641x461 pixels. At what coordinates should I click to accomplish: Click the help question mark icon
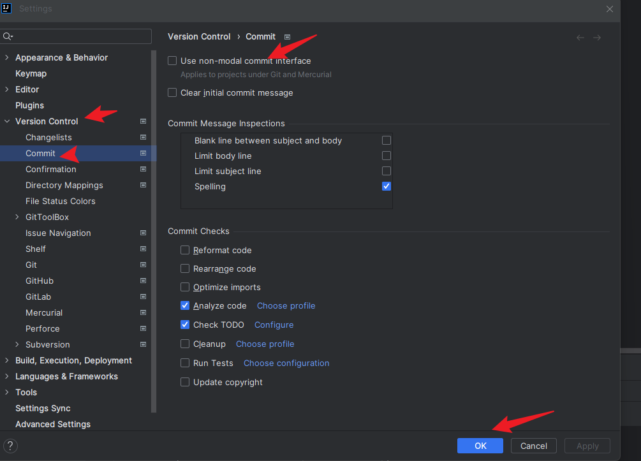[11, 446]
